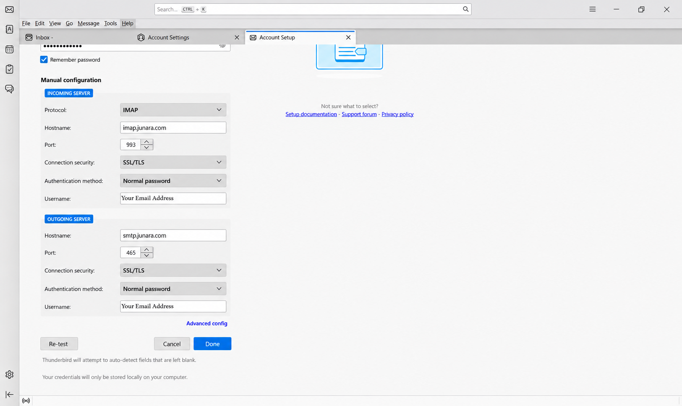Open the Thunderbird hamburger menu
The width and height of the screenshot is (682, 406).
(x=592, y=9)
